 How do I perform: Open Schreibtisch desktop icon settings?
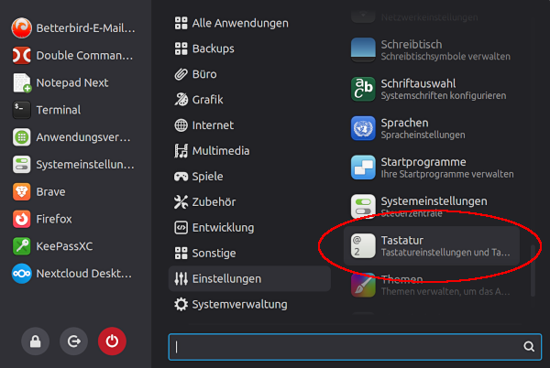[x=432, y=50]
